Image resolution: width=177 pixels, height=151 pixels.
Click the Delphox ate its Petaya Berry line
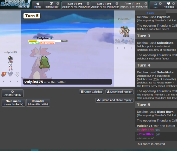[x=155, y=83]
